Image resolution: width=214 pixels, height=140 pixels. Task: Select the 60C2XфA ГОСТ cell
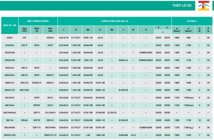click(x=25, y=90)
